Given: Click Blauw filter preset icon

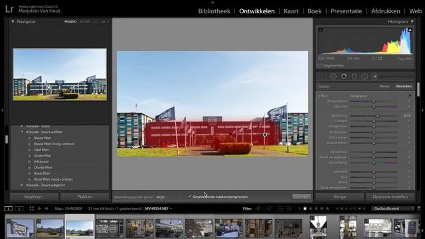Looking at the screenshot, I should (30, 138).
